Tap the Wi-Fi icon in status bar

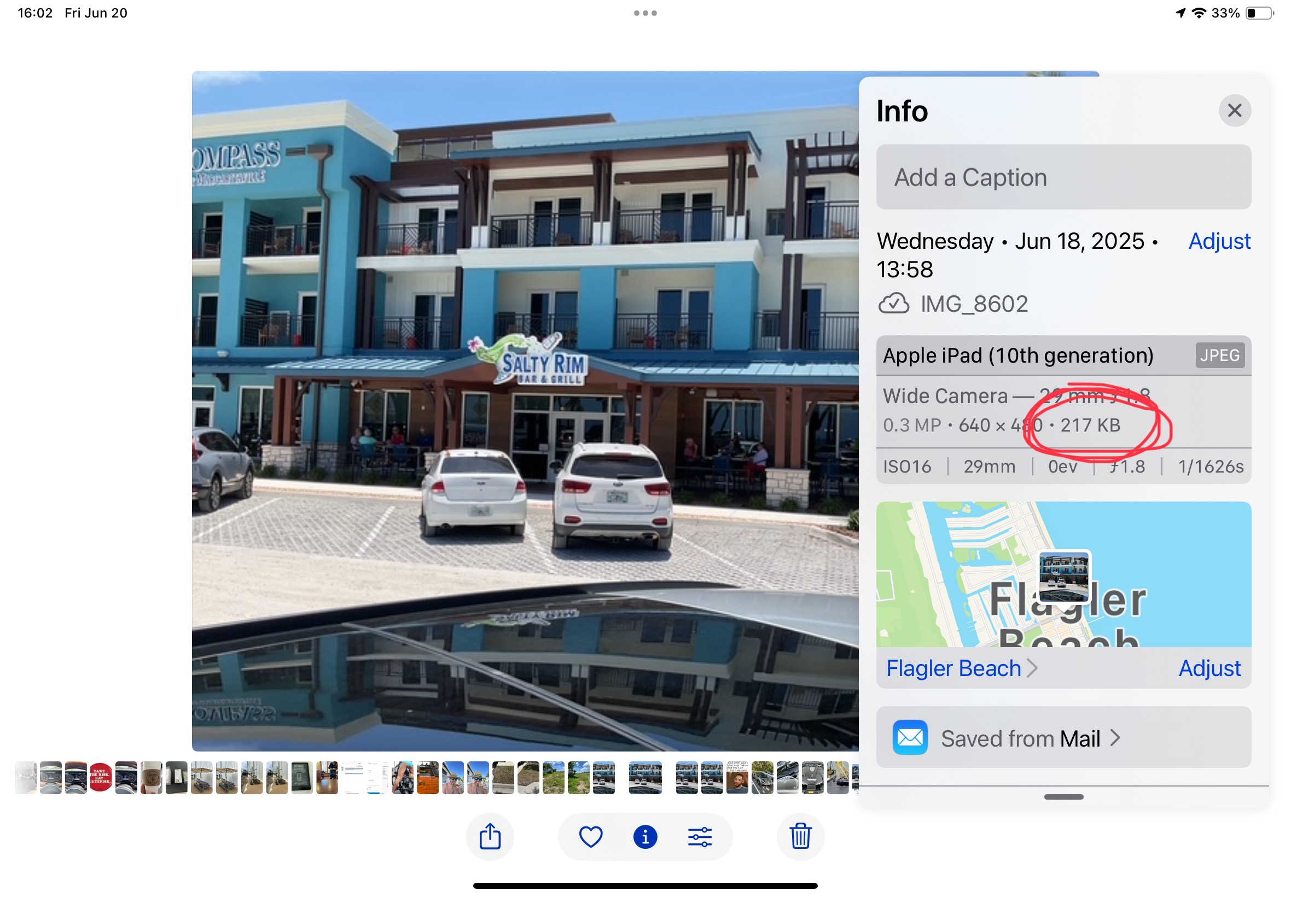click(x=1198, y=13)
